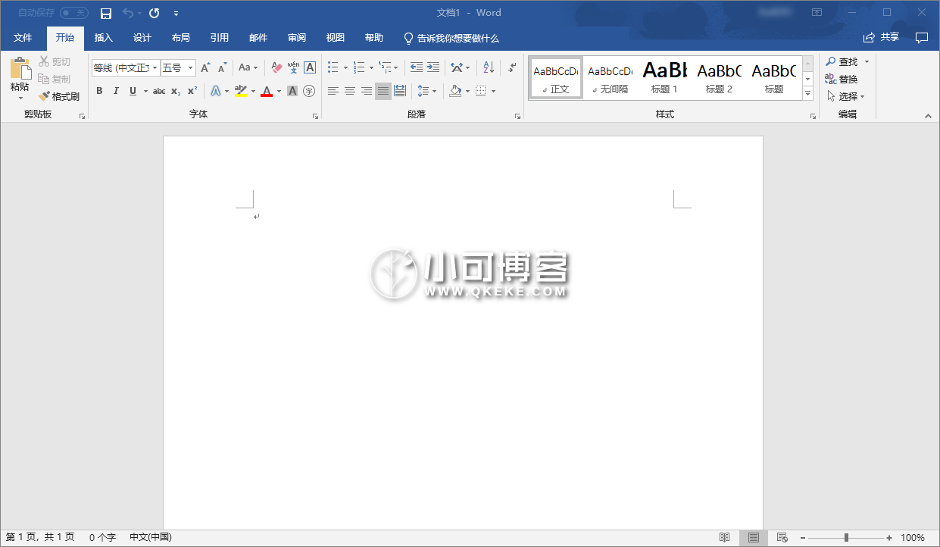The height and width of the screenshot is (547, 940).
Task: Open the 文件 (File) menu
Action: (23, 38)
